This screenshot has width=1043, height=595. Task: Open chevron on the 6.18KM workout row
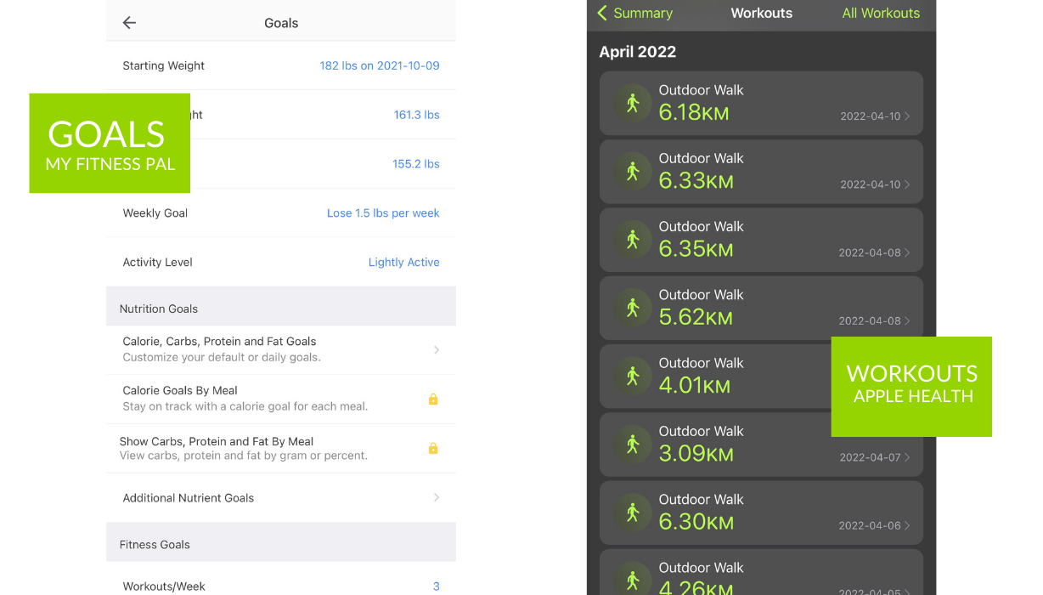(x=907, y=116)
